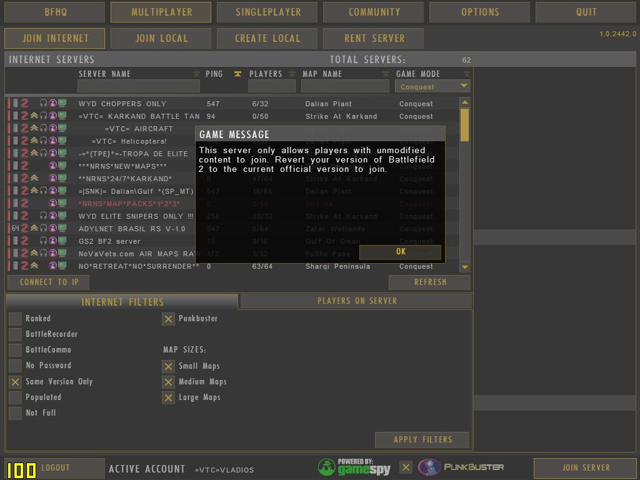
Task: Uncheck the Small Maps checkbox
Action: [x=168, y=366]
